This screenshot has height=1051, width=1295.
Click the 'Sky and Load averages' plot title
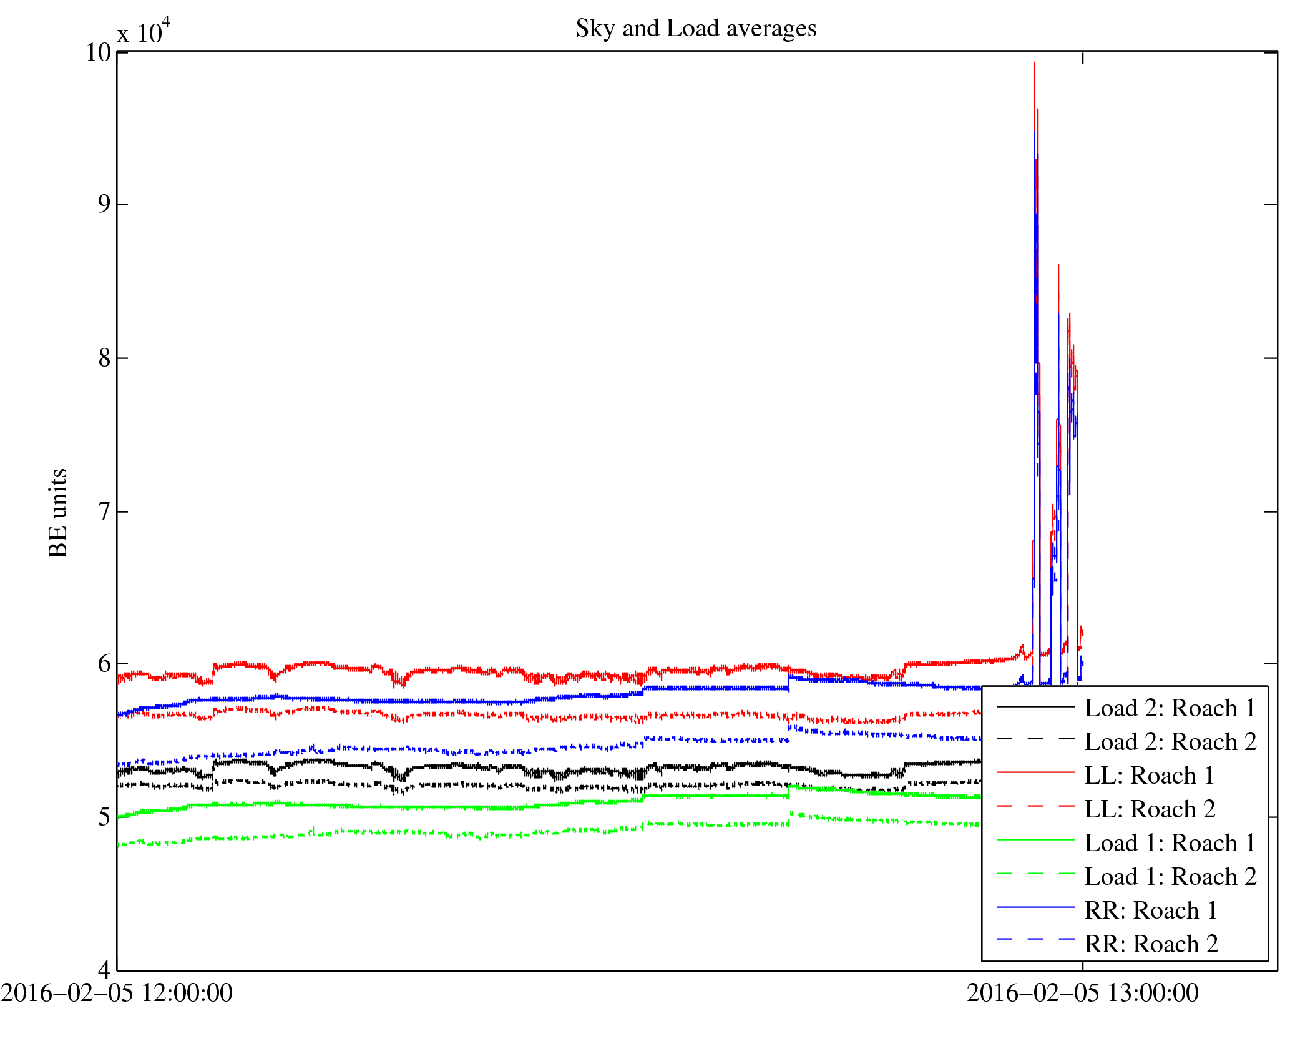pos(695,29)
